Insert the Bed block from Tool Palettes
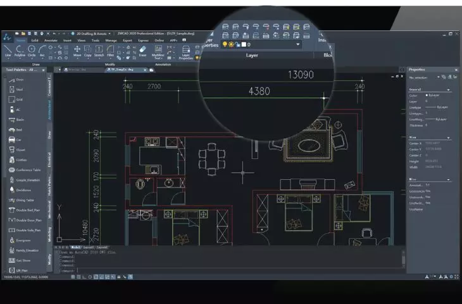This screenshot has width=462, height=304. tap(16, 130)
